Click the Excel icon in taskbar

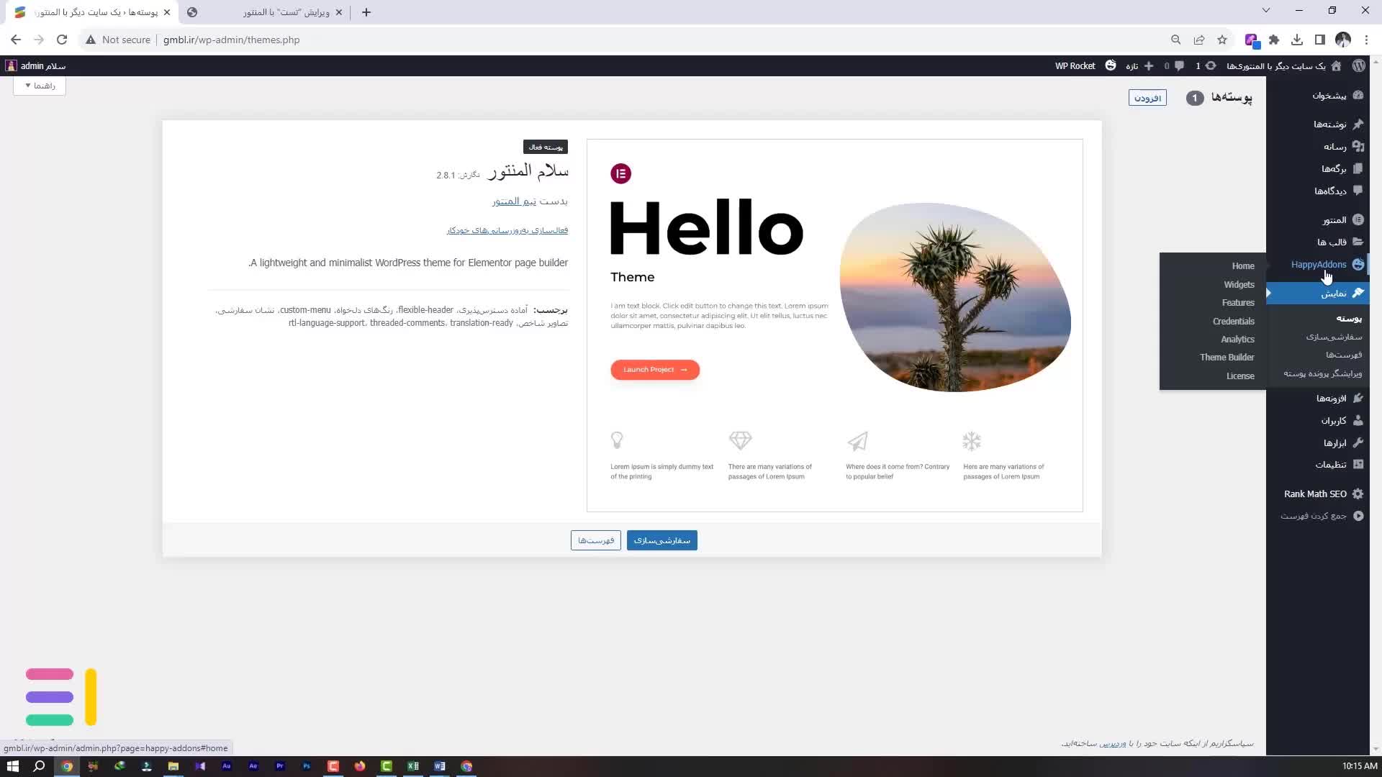(413, 766)
